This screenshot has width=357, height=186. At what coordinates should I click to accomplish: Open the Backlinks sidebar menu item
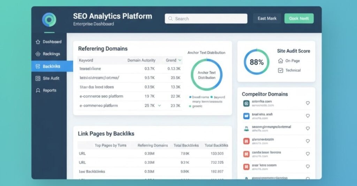52,66
